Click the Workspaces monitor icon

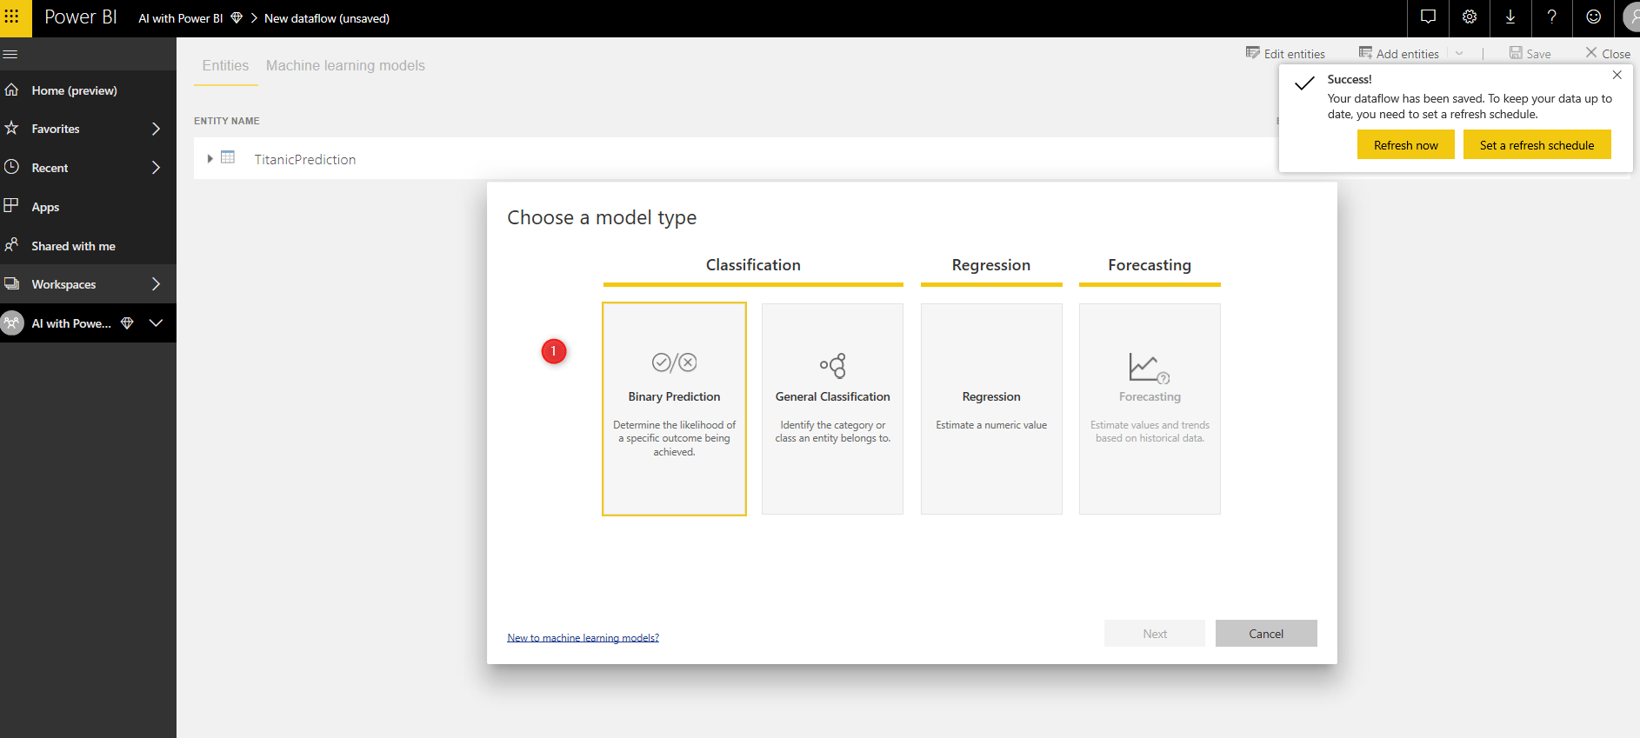pos(11,283)
